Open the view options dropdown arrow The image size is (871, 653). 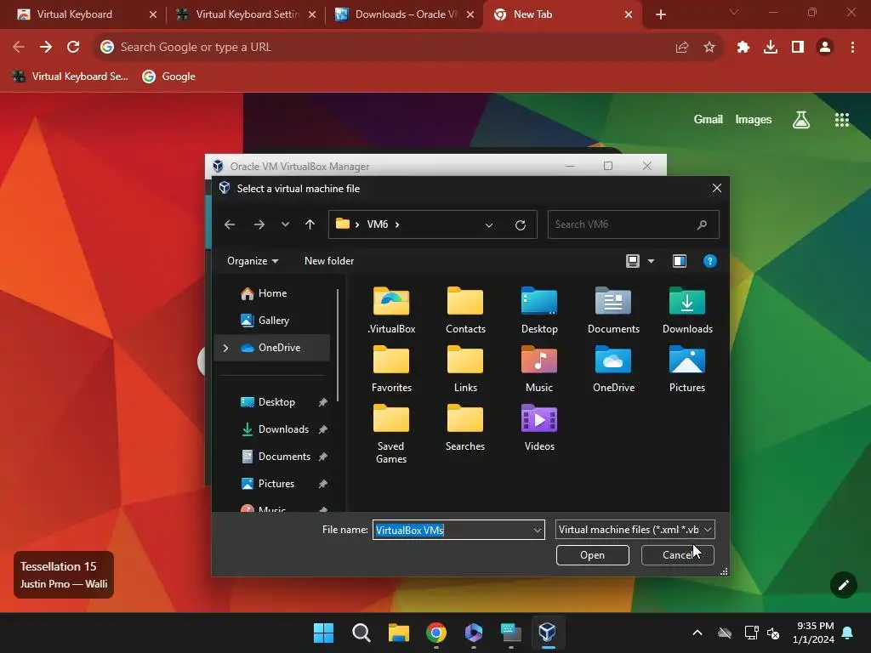click(x=651, y=261)
